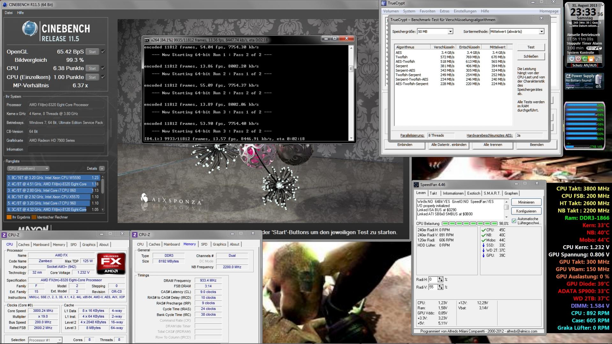Open the Datei menu in Cinebench
The width and height of the screenshot is (612, 344).
pos(9,13)
